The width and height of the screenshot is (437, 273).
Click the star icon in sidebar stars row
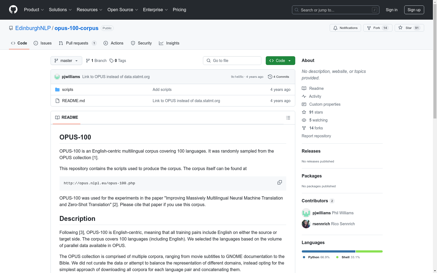(x=304, y=112)
